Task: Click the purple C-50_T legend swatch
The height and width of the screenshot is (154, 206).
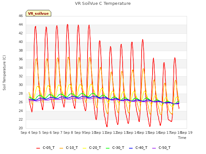Action: [x=154, y=148]
